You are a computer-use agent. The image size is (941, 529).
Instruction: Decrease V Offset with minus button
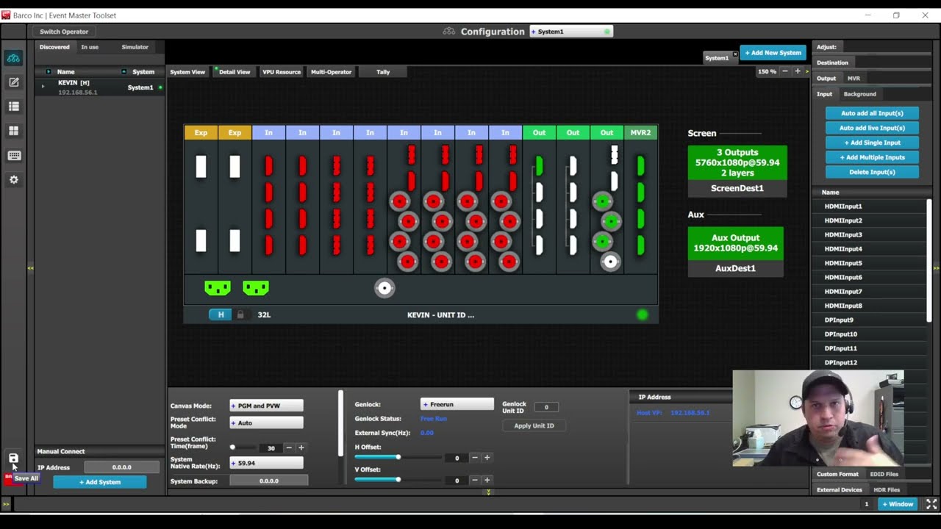click(x=474, y=481)
